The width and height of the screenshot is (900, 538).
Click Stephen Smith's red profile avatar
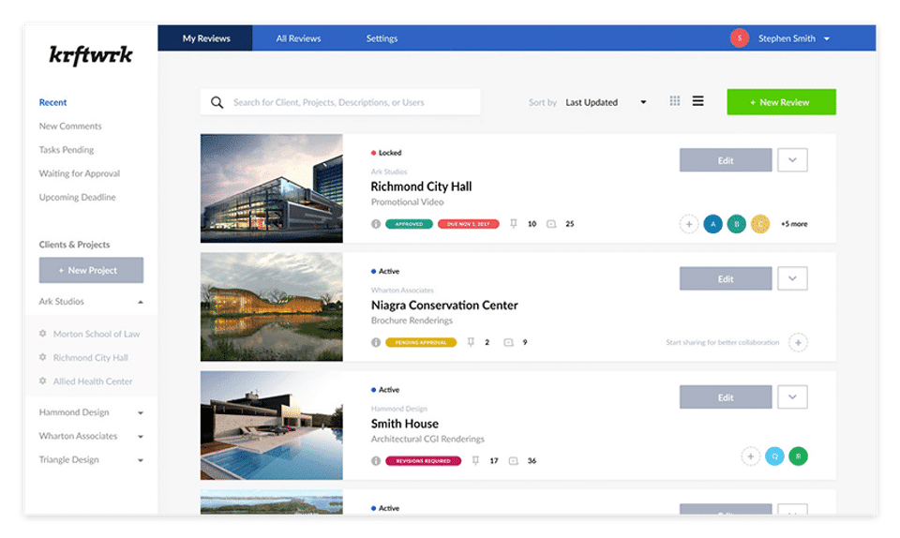(x=740, y=37)
